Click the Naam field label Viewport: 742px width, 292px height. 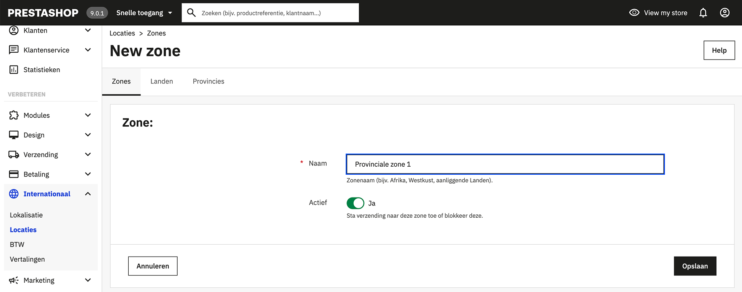[318, 163]
